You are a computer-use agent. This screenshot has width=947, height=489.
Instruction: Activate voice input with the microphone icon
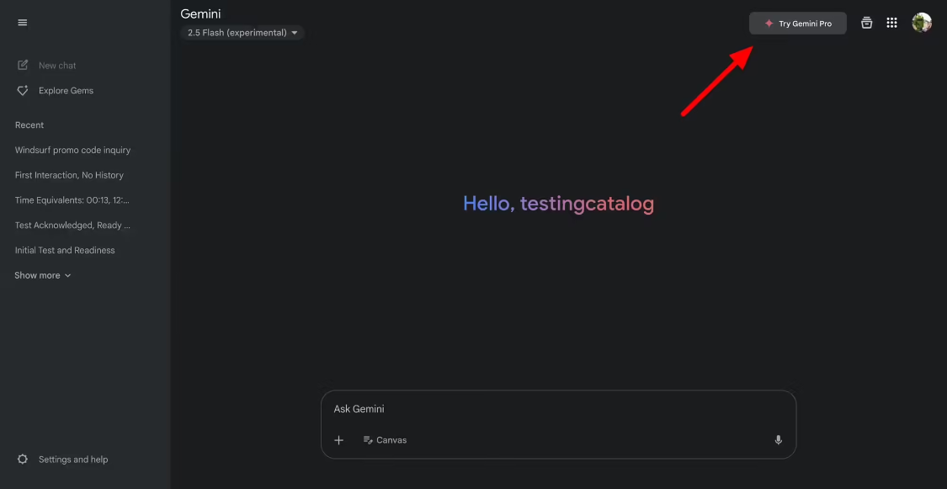[x=777, y=439]
